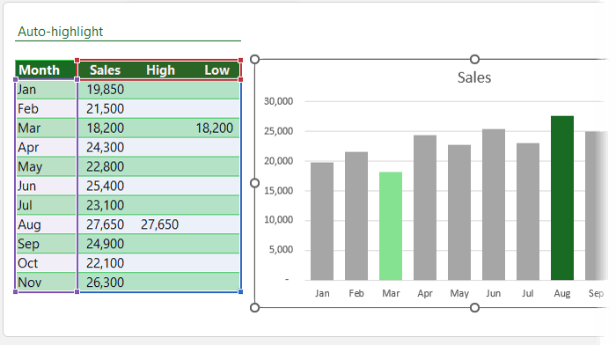616x345 pixels.
Task: Select the 22,100 sales value
Action: (106, 263)
